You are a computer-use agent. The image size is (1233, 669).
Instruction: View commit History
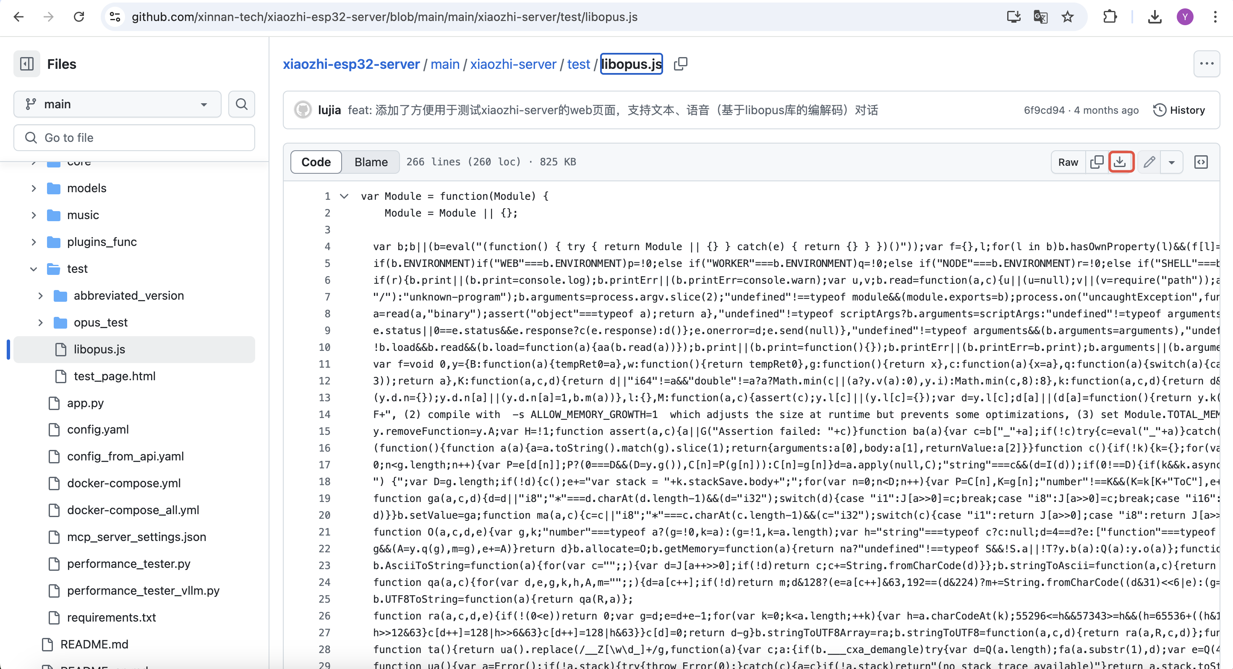(1179, 110)
